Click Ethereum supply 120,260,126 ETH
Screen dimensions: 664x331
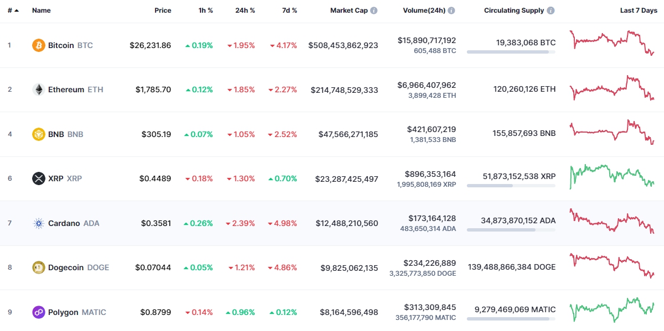[x=524, y=89]
